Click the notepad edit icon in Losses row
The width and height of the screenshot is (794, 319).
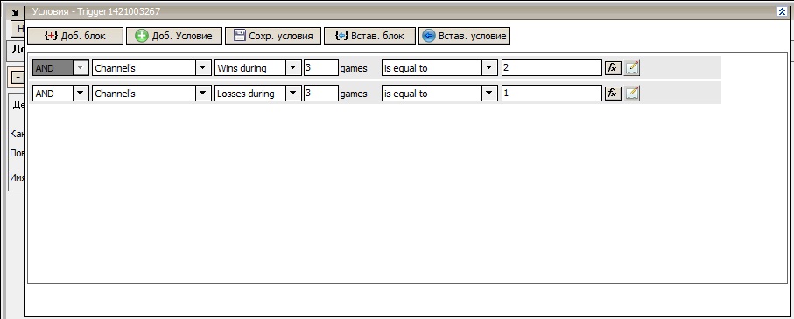[632, 93]
